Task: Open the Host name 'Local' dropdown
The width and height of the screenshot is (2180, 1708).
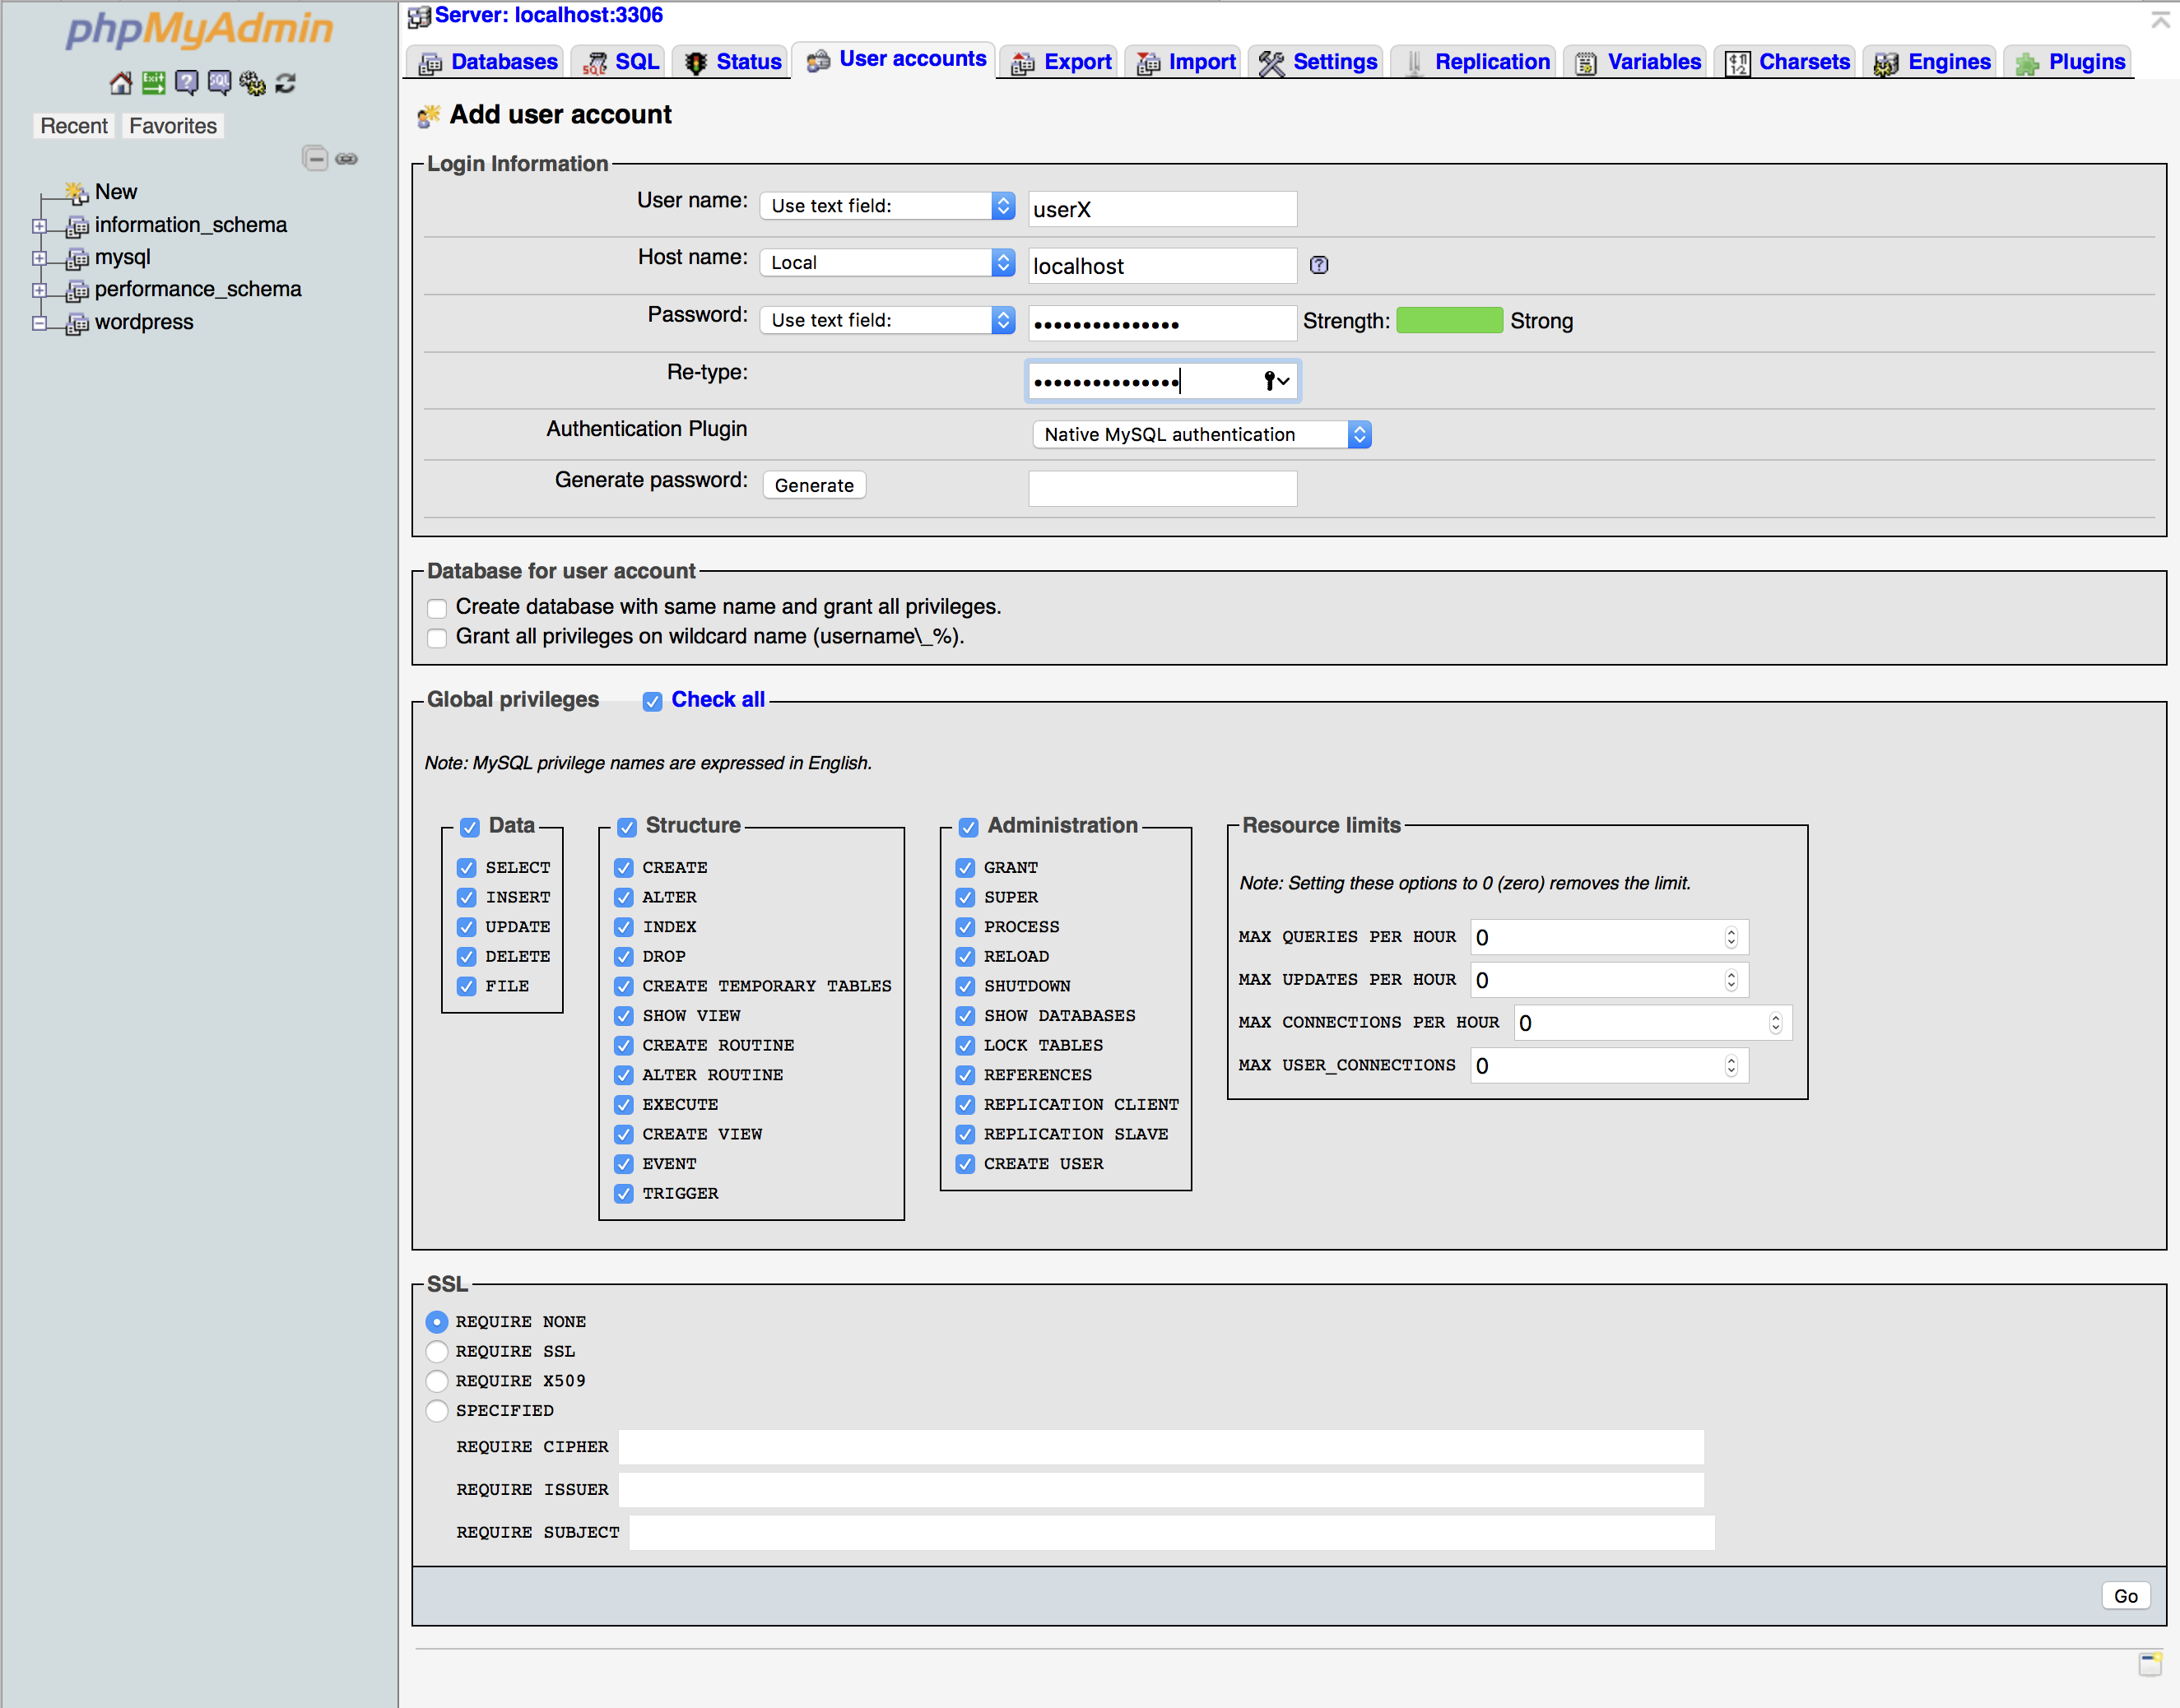Action: tap(888, 263)
